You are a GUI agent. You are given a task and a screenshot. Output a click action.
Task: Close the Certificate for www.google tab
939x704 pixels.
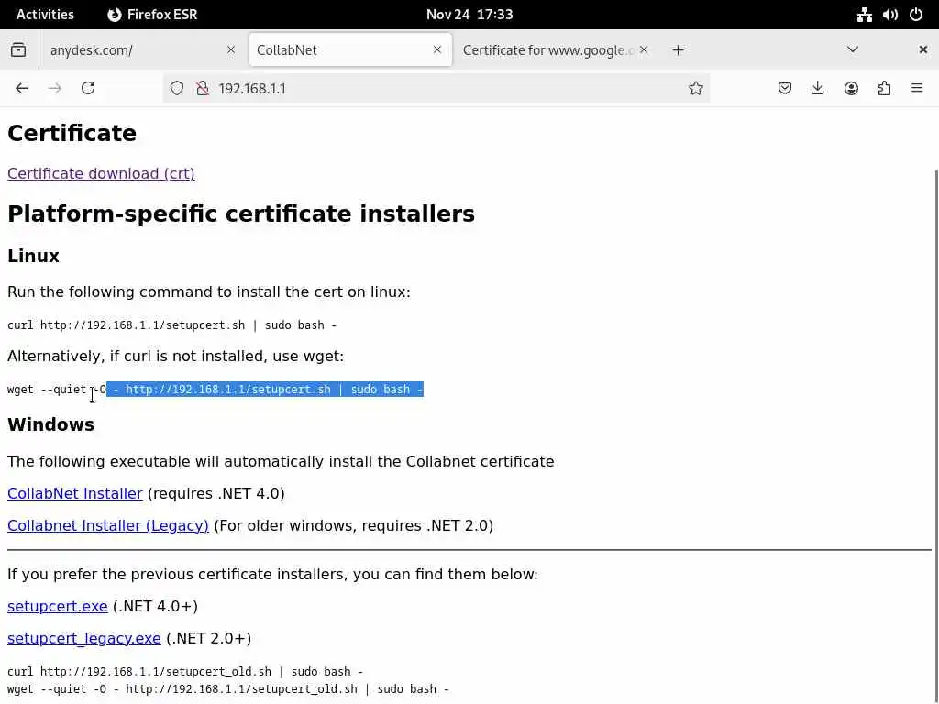(x=644, y=49)
